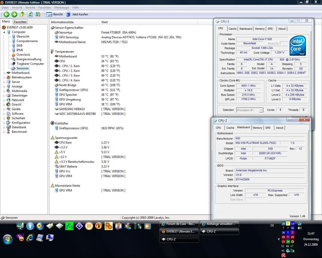This screenshot has width=322, height=258.
Task: Open the Cache tab in the CPU-Z CPU window
Action: (232, 29)
